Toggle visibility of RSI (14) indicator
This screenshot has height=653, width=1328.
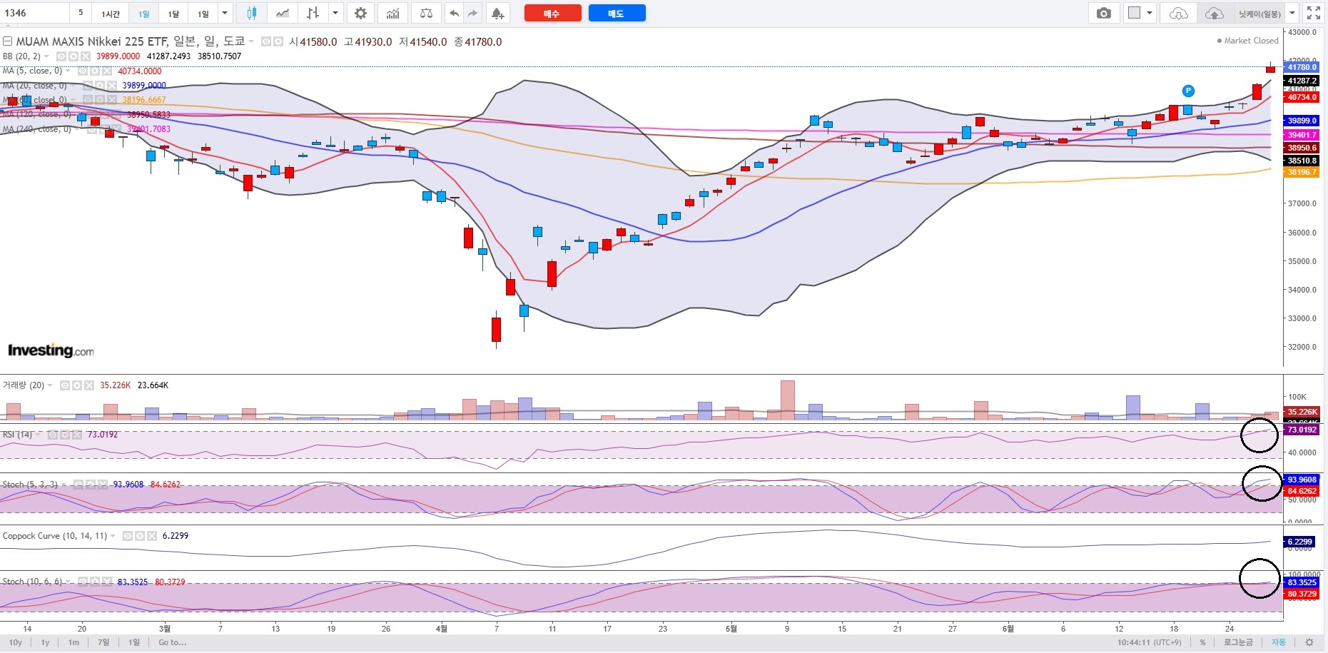click(x=53, y=435)
